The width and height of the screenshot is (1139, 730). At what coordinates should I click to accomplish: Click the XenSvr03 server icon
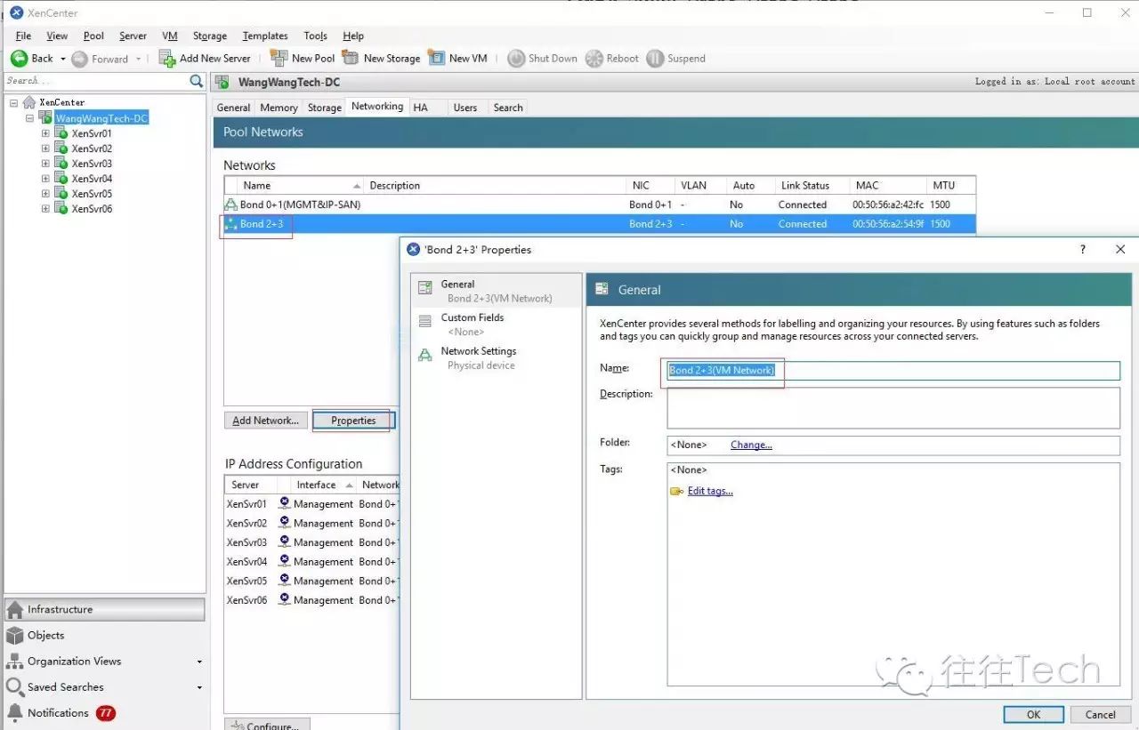61,164
